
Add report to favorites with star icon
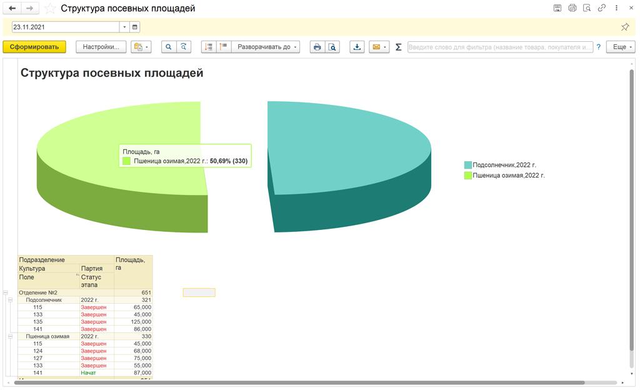(x=50, y=9)
